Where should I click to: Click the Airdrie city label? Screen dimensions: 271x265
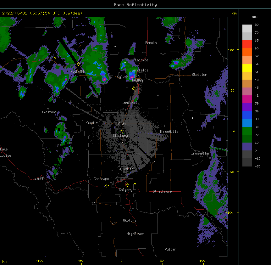pyautogui.click(x=127, y=169)
